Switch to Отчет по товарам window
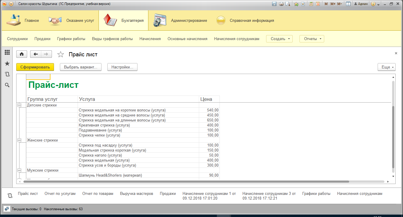The height and width of the screenshot is (217, 403). [98, 194]
